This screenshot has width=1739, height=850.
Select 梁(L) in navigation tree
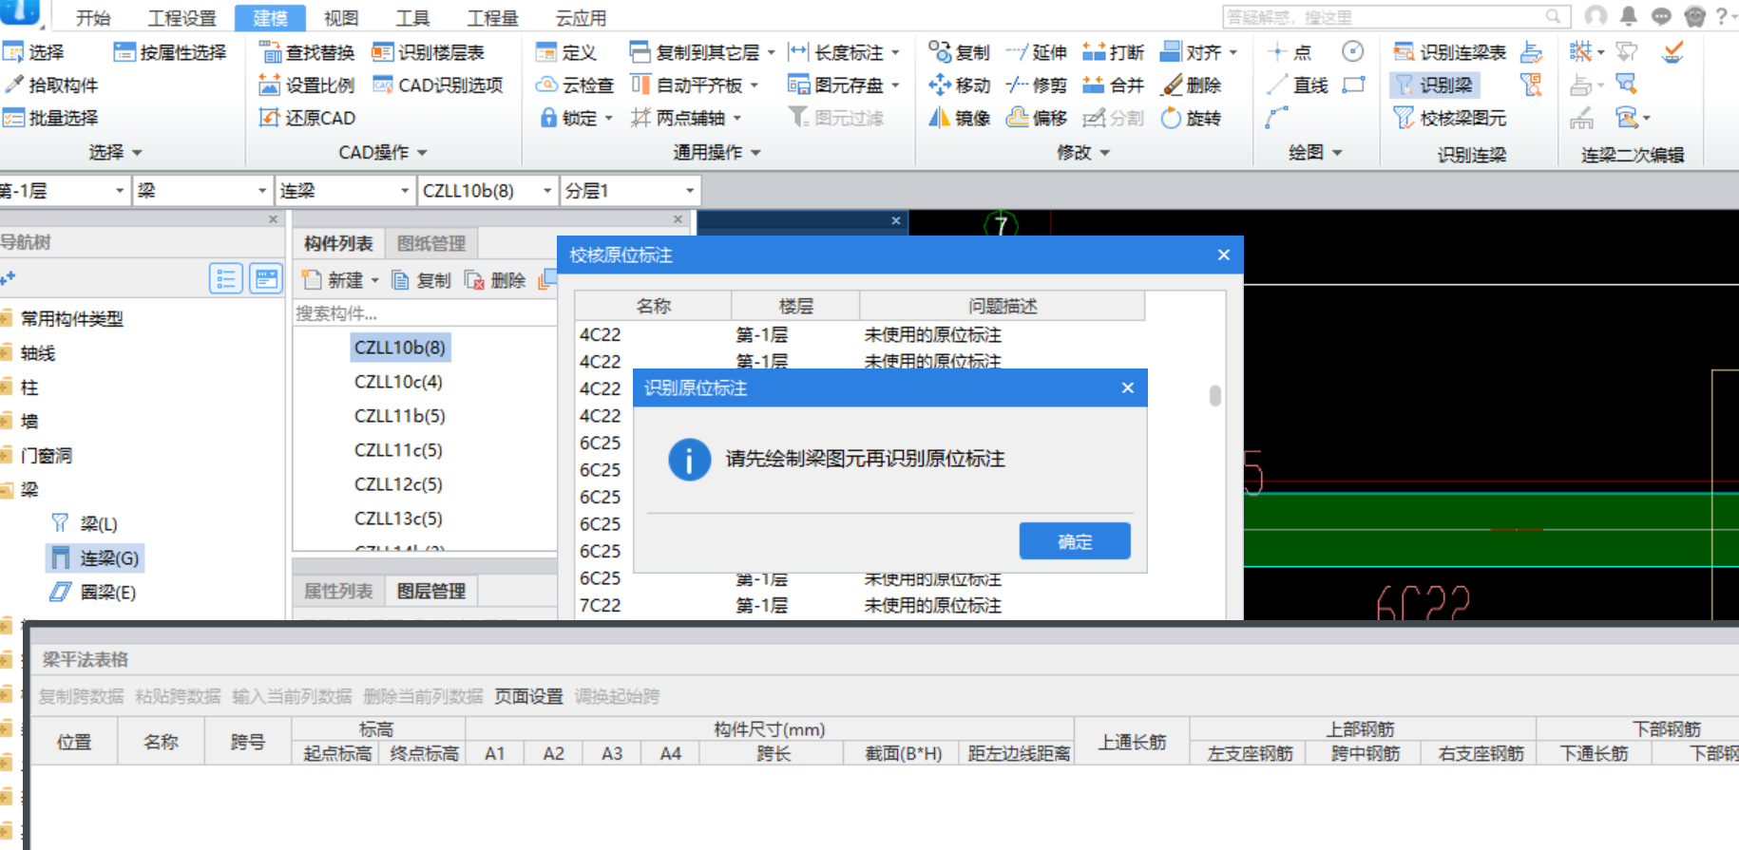(x=85, y=523)
